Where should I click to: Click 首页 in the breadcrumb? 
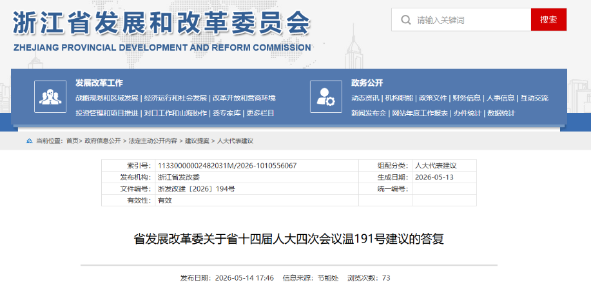72,141
